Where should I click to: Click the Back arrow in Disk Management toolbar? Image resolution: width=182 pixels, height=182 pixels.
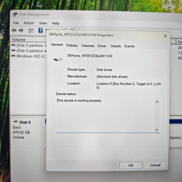14,30
